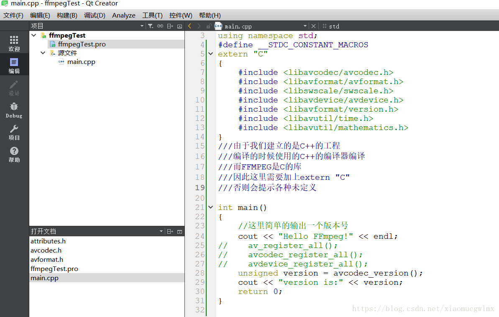Open the 帮助 (Help) mode in sidebar
499x317 pixels.
(x=14, y=155)
